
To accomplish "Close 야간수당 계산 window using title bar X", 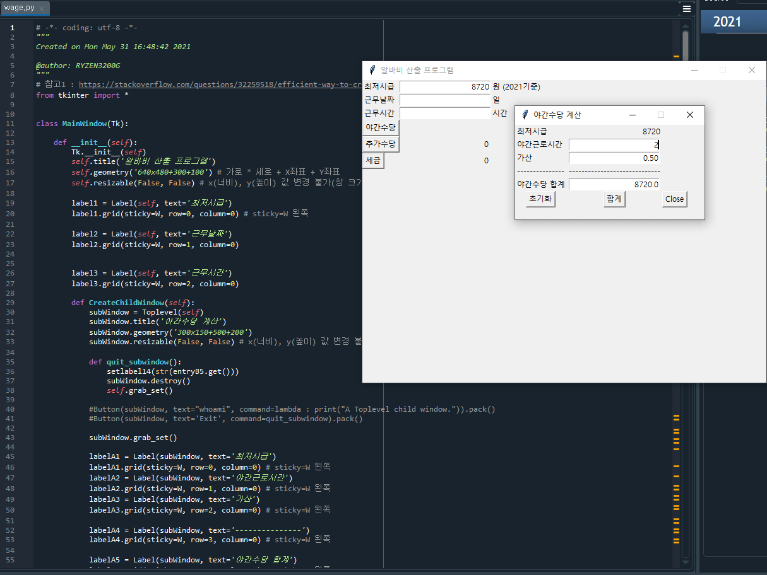I will (689, 115).
